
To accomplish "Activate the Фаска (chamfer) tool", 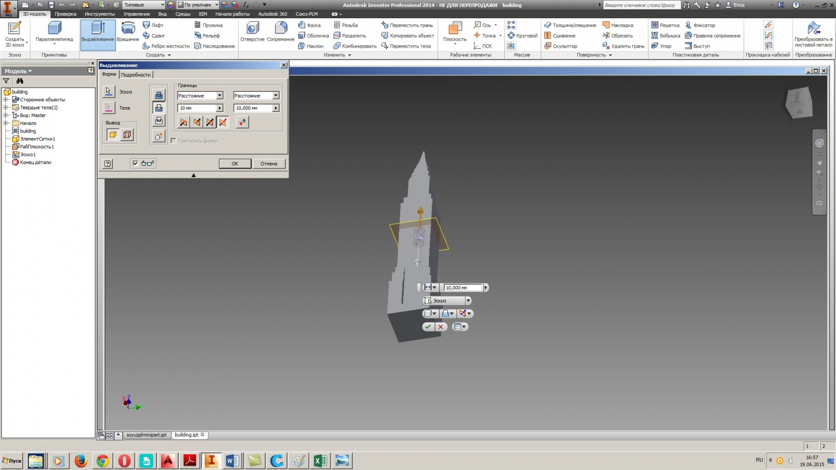I will pyautogui.click(x=309, y=25).
